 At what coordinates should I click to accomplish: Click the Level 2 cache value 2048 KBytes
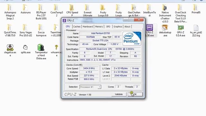click(x=121, y=76)
